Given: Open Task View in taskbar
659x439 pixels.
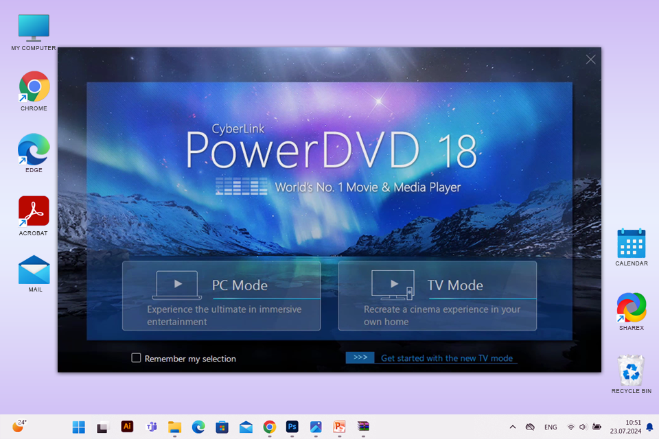Looking at the screenshot, I should pos(102,427).
